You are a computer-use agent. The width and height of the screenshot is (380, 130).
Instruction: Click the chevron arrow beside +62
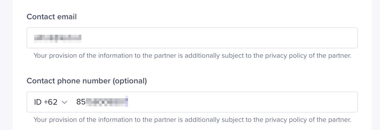coord(64,102)
